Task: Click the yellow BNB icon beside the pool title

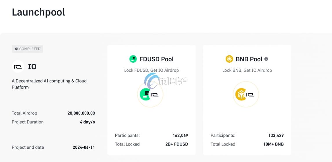Action: (x=229, y=59)
